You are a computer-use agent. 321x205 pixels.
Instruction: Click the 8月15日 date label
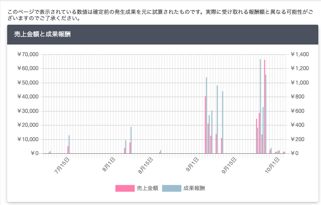pos(146,165)
